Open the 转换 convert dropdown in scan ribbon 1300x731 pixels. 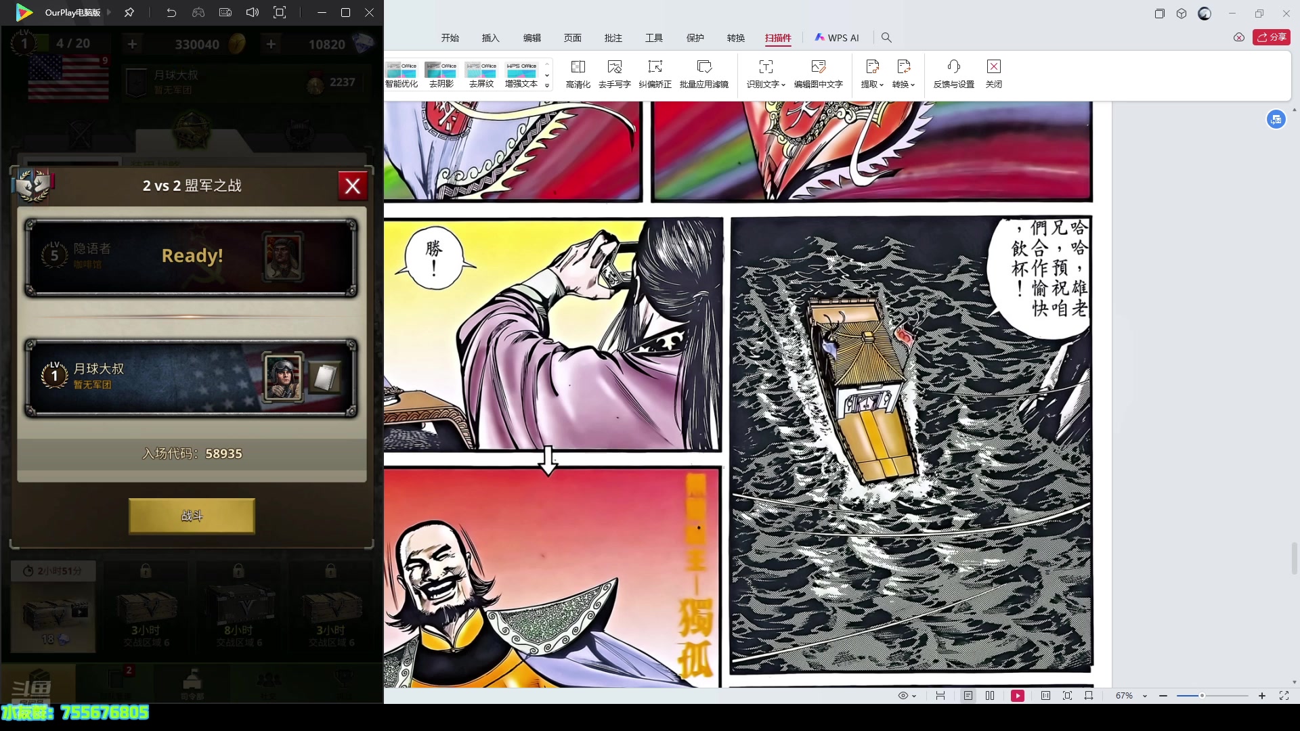pyautogui.click(x=903, y=74)
